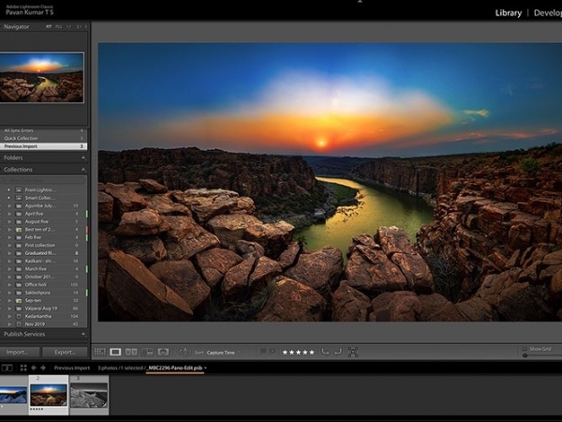This screenshot has width=562, height=422.
Task: Open Compare view (XY) icon
Action: click(131, 352)
